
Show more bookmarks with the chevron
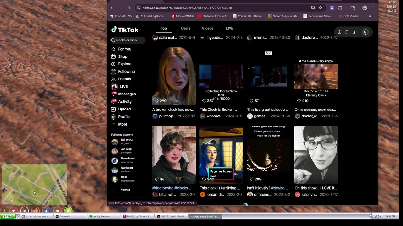(x=370, y=16)
